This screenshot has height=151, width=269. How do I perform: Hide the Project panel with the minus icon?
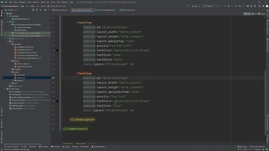click(49, 10)
